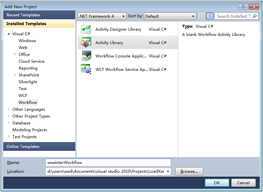Select the Activity Library name text

click(x=109, y=43)
